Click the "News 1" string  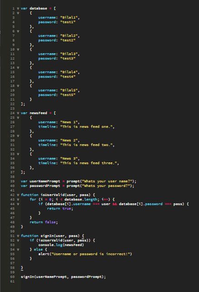(69, 122)
